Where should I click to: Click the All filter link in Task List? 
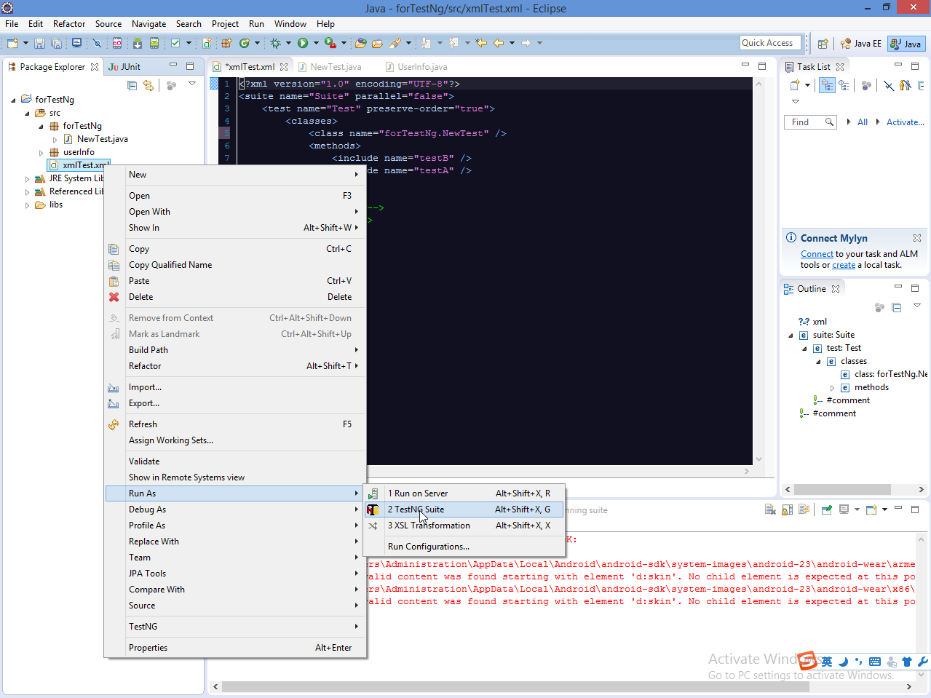863,122
